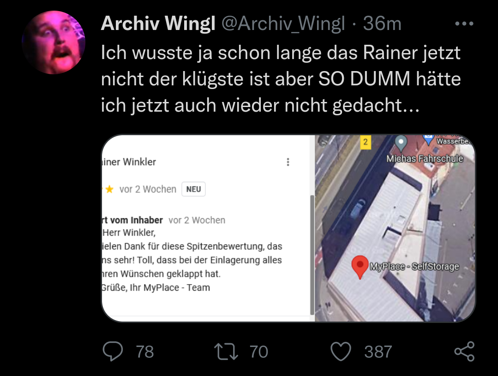Viewport: 498px width, 376px height.
Task: Click the review panel's vertical scrollbar
Action: tap(312, 255)
